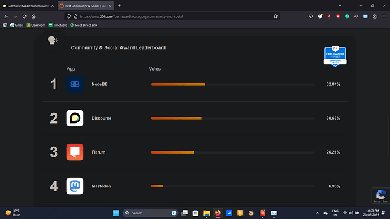This screenshot has width=390, height=219.
Task: Save page to Pocket
Action: [x=311, y=16]
